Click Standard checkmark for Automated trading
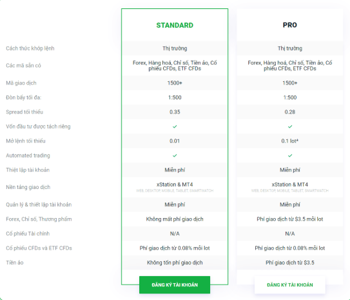The height and width of the screenshot is (300, 350). [175, 155]
